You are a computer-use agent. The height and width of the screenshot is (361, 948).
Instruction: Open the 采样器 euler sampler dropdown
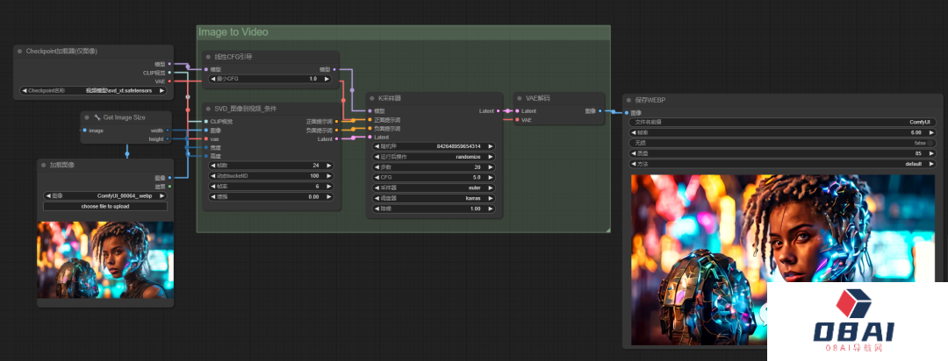tap(434, 188)
